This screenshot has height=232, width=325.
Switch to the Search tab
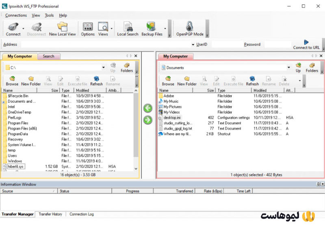[x=48, y=56]
